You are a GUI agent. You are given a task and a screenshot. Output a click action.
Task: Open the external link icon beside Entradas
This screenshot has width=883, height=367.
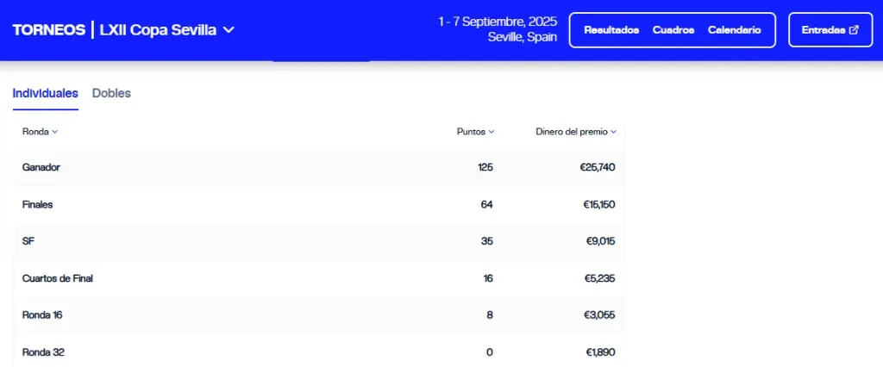[x=854, y=29]
